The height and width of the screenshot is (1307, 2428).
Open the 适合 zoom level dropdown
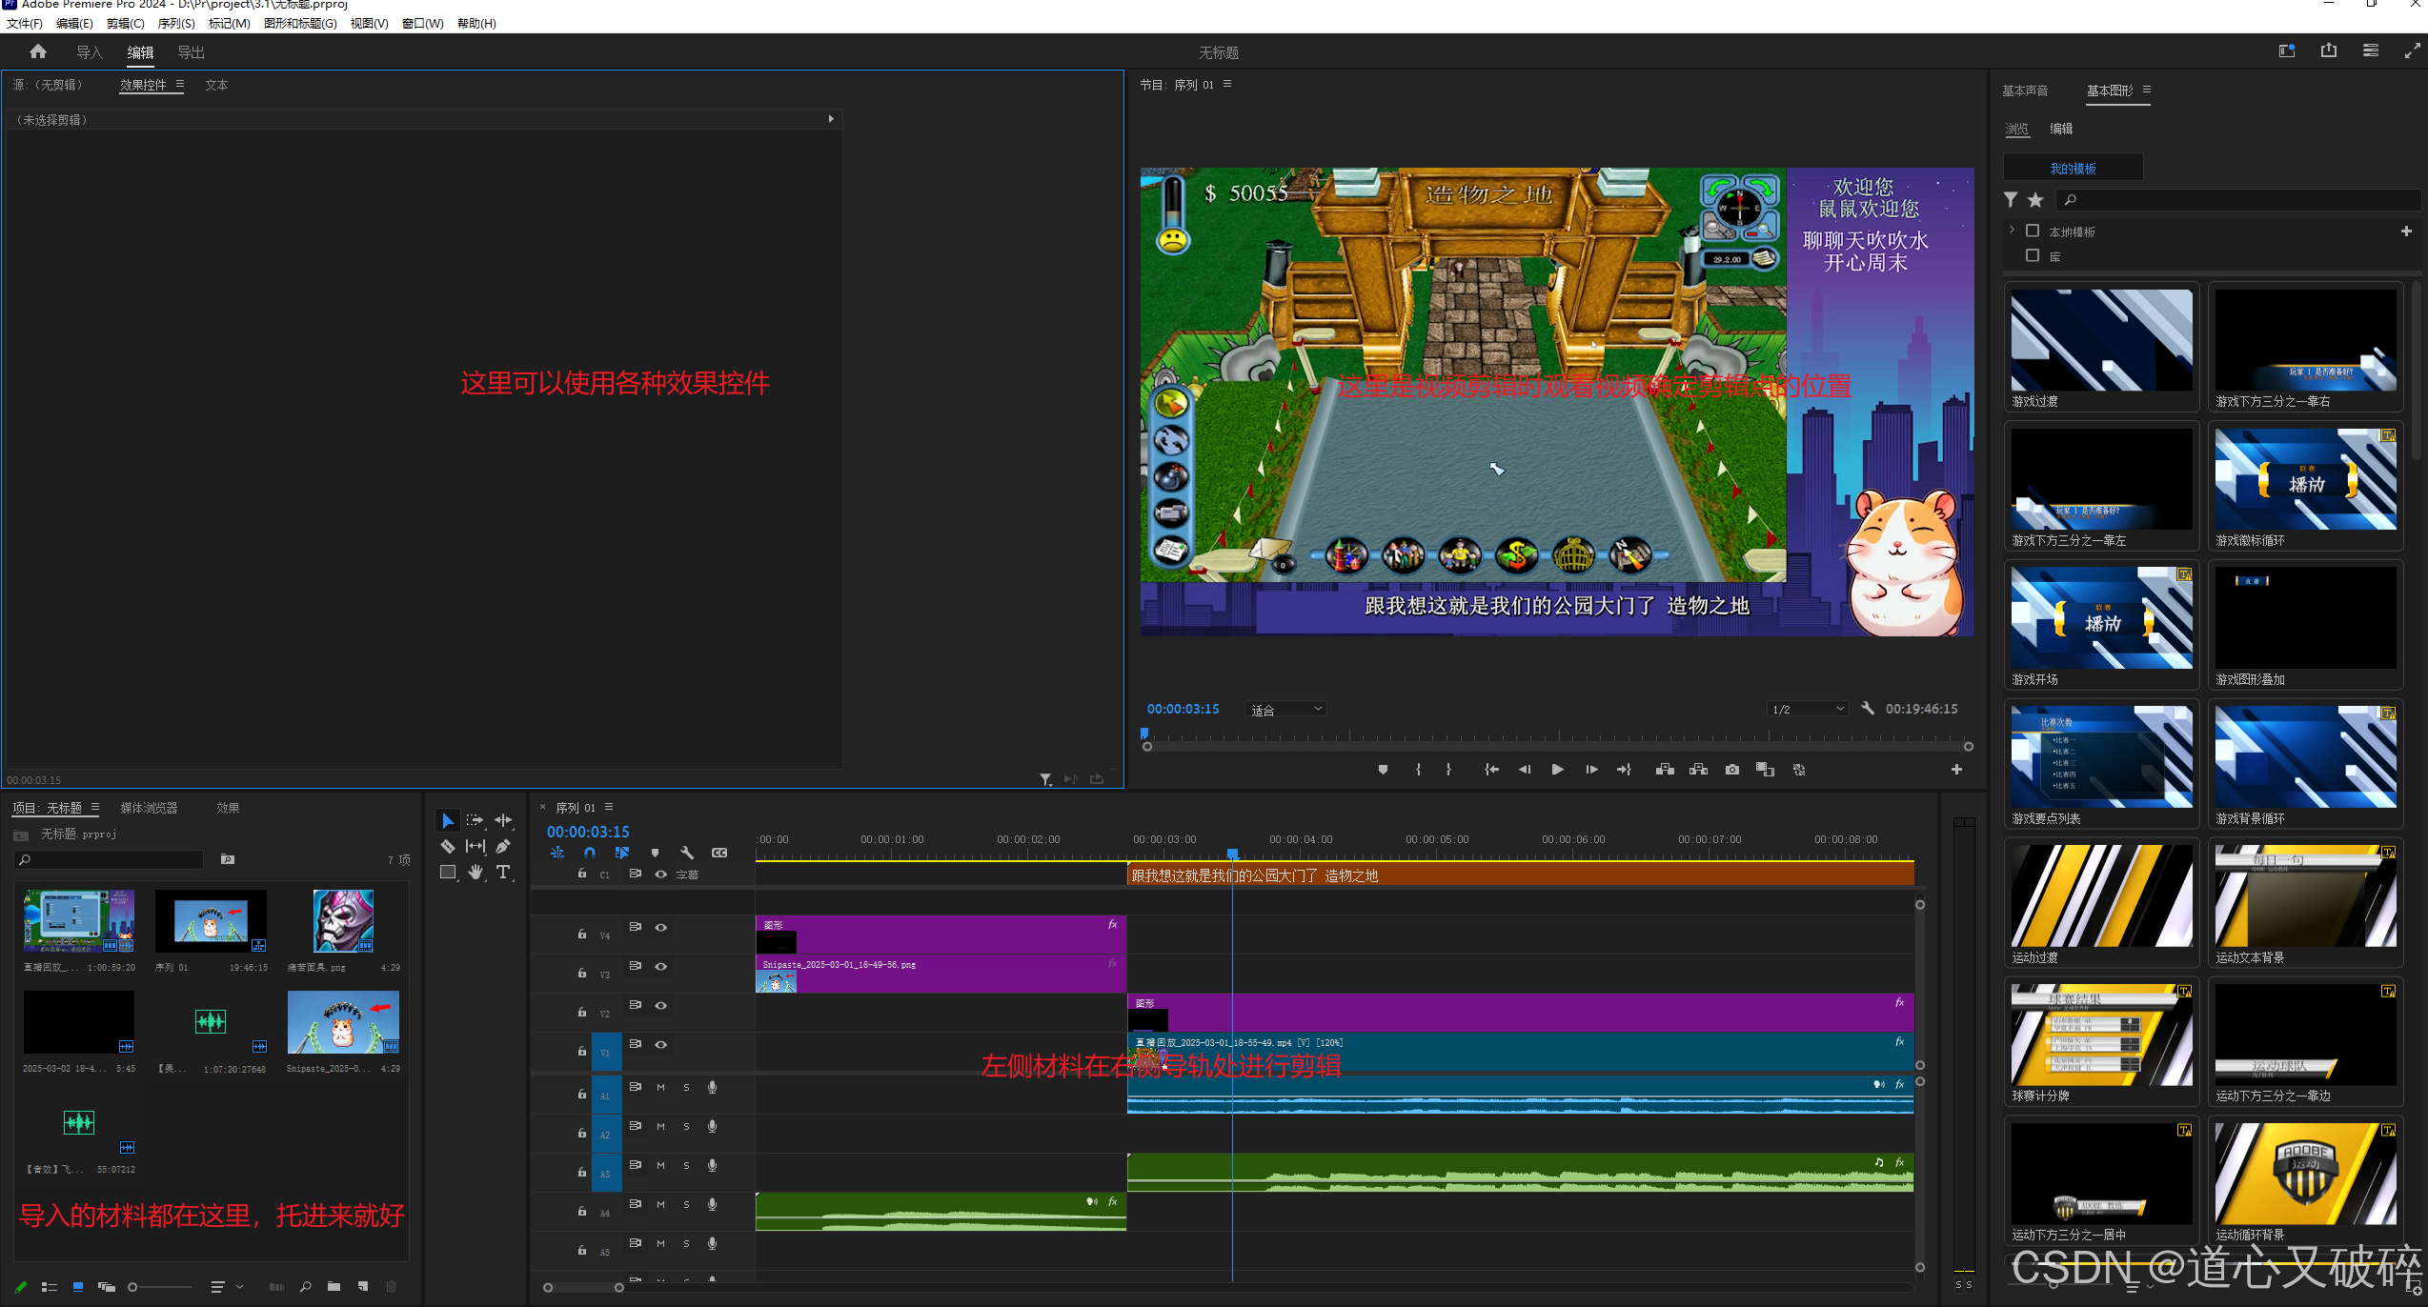click(x=1285, y=710)
